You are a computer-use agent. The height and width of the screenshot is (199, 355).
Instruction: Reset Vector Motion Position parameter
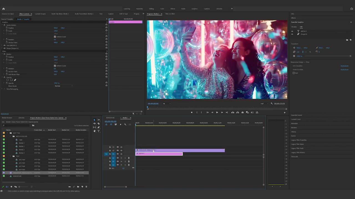106,28
